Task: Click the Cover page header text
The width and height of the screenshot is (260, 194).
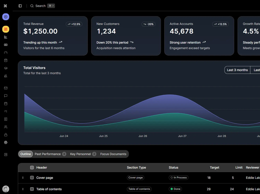Action: tap(45, 178)
